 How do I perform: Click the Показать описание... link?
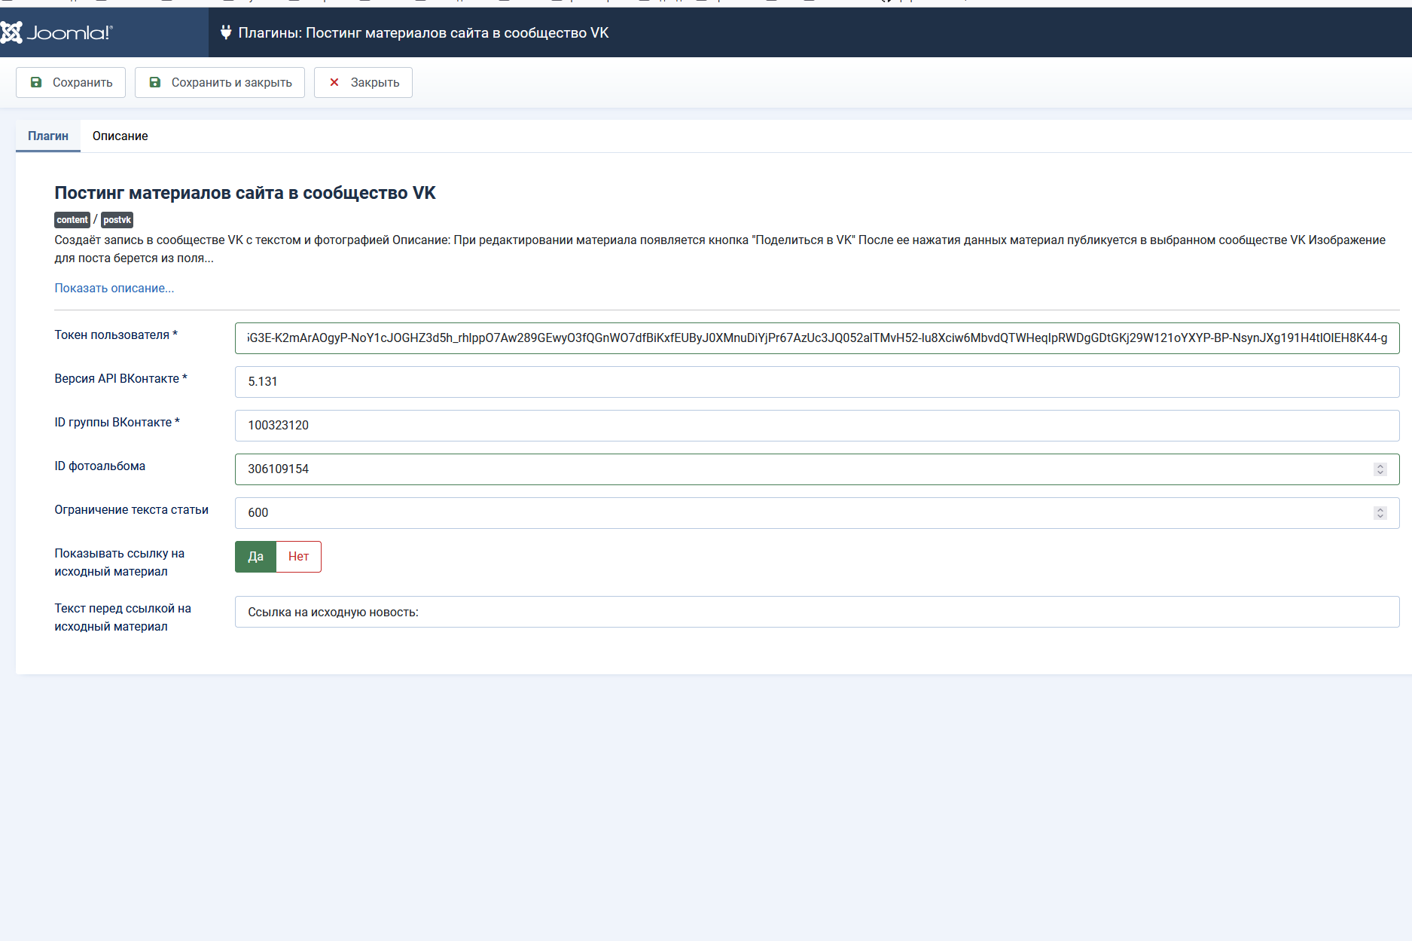114,288
